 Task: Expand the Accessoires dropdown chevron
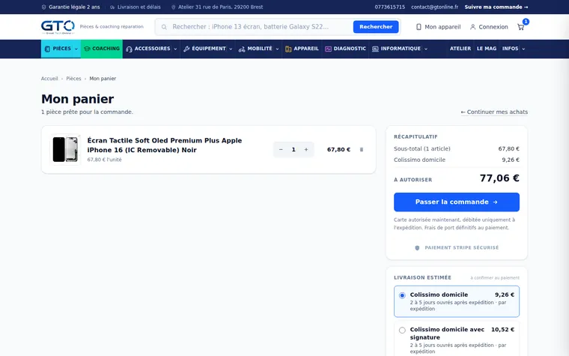[x=175, y=49]
